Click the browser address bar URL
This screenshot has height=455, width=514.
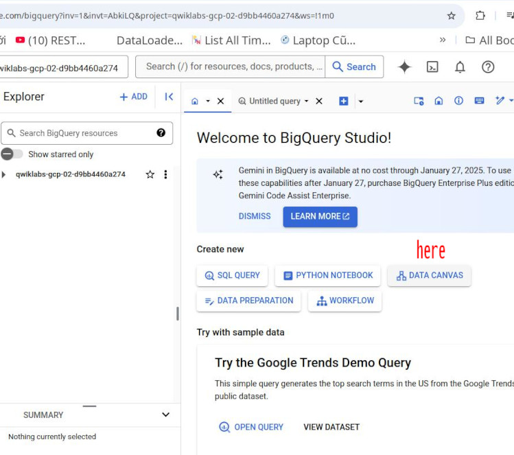167,15
